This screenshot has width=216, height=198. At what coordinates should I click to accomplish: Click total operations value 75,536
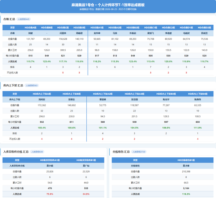pos(204,39)
